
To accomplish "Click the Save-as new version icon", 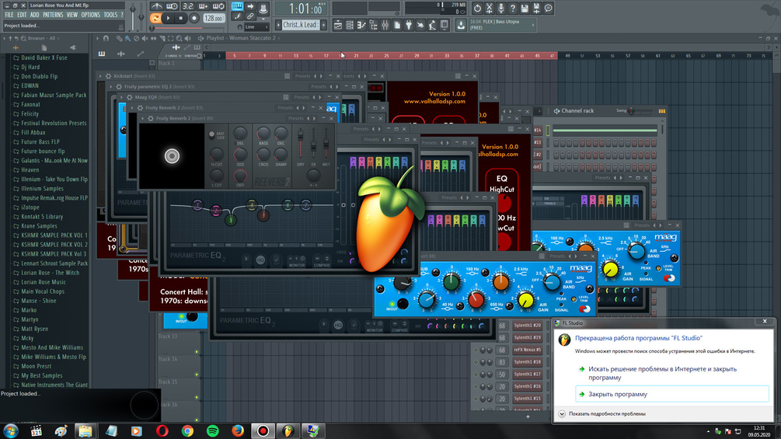I will tap(536, 9).
